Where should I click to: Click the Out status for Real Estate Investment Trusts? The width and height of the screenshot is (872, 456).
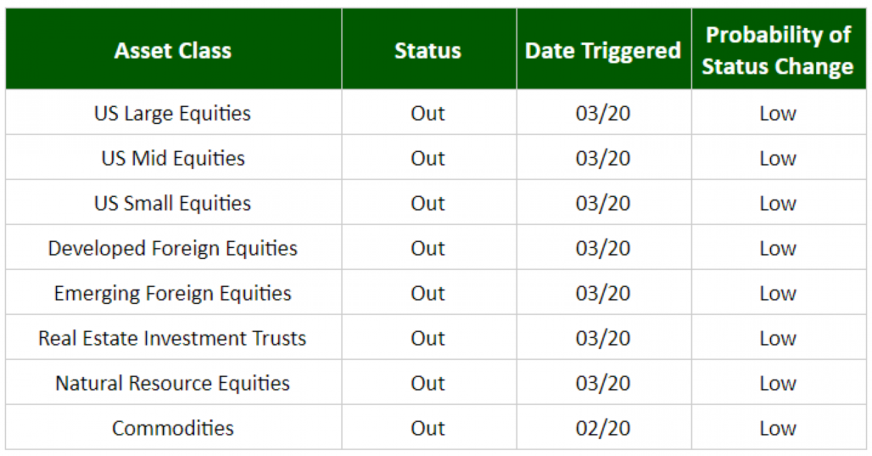pyautogui.click(x=428, y=338)
